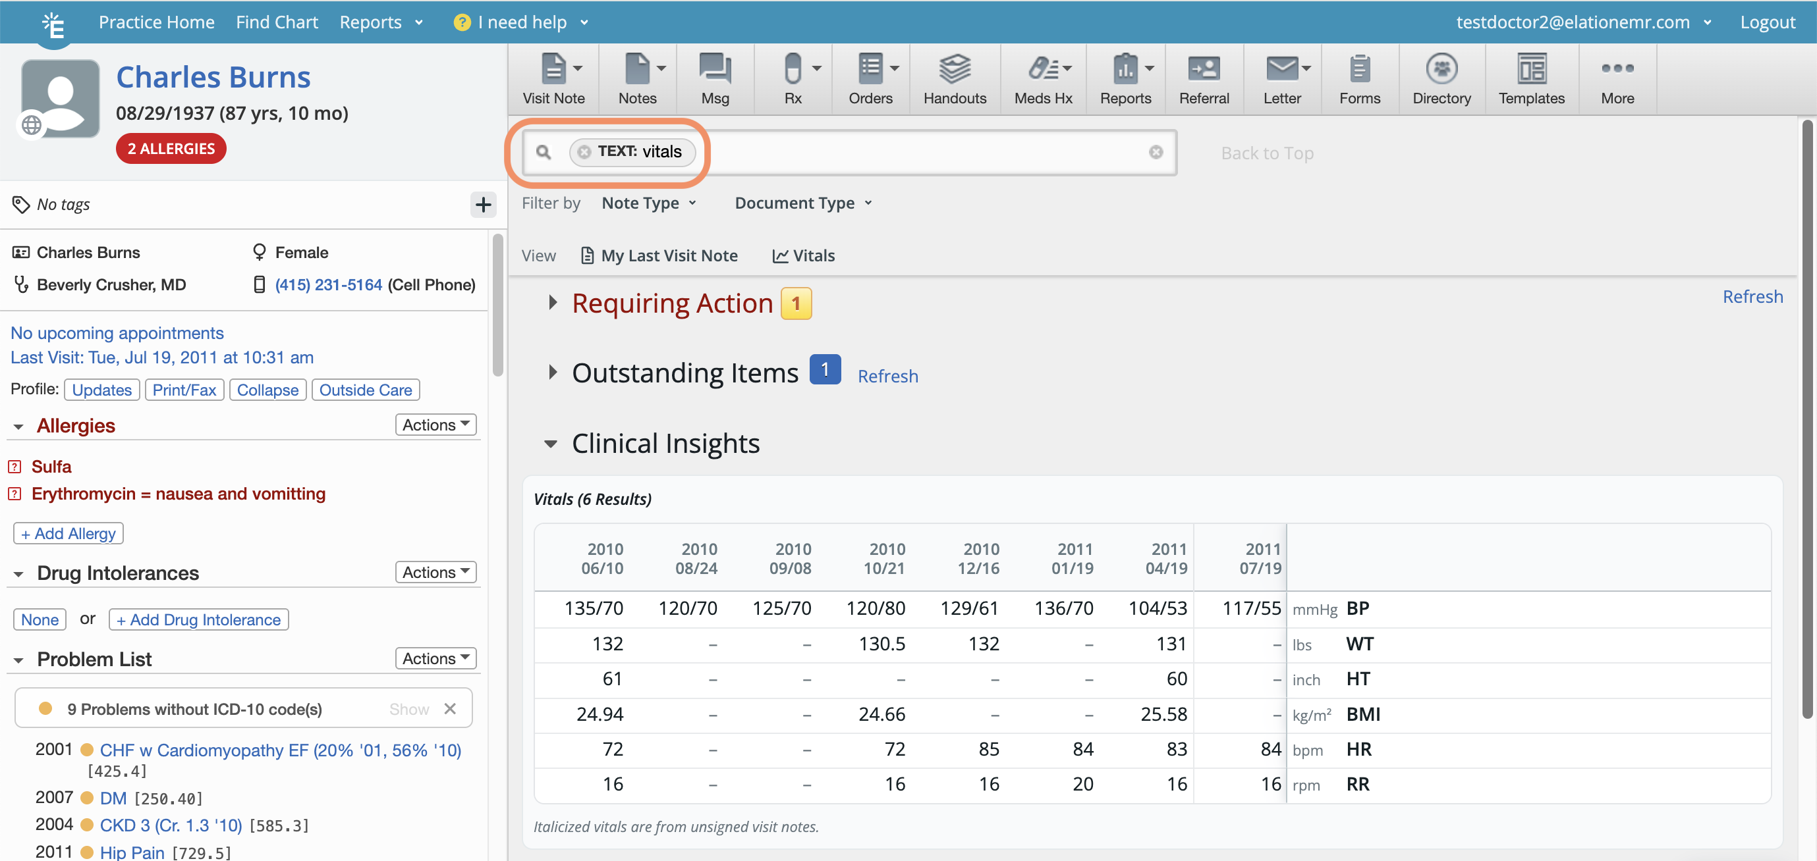This screenshot has width=1817, height=861.
Task: Select None for Drug Intolerances
Action: coord(40,619)
